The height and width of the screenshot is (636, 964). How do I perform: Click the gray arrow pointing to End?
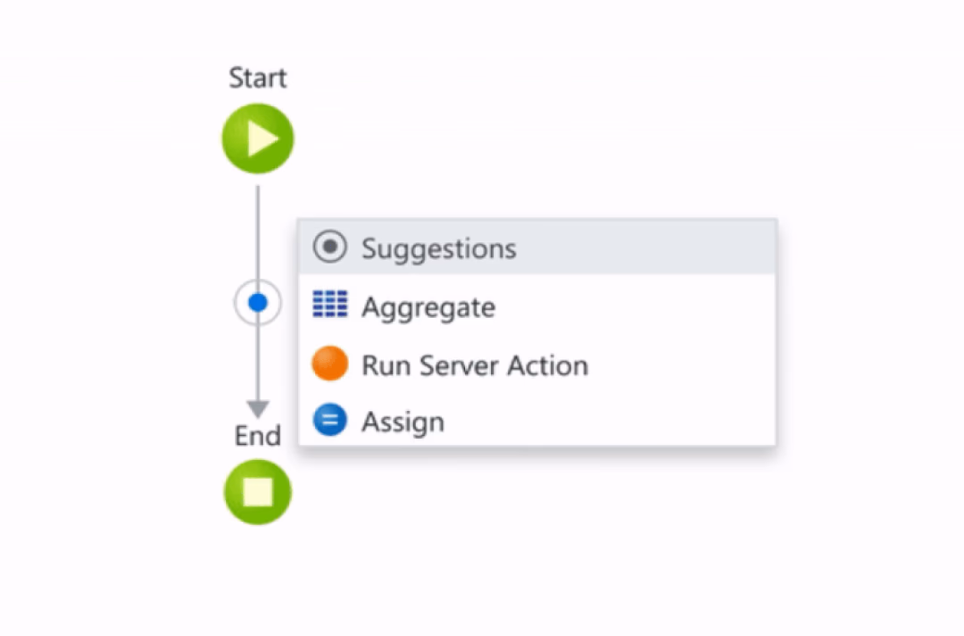pyautogui.click(x=257, y=406)
